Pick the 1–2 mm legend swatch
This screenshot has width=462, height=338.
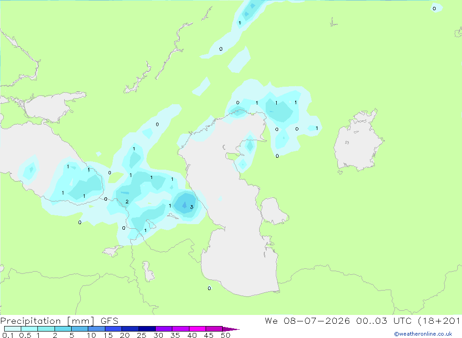(46, 329)
